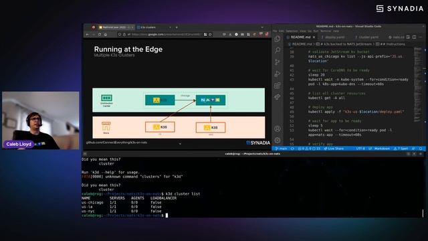428x241 pixels.
Task: Open the markdown preview icon beside split editor
Action: pos(408,37)
